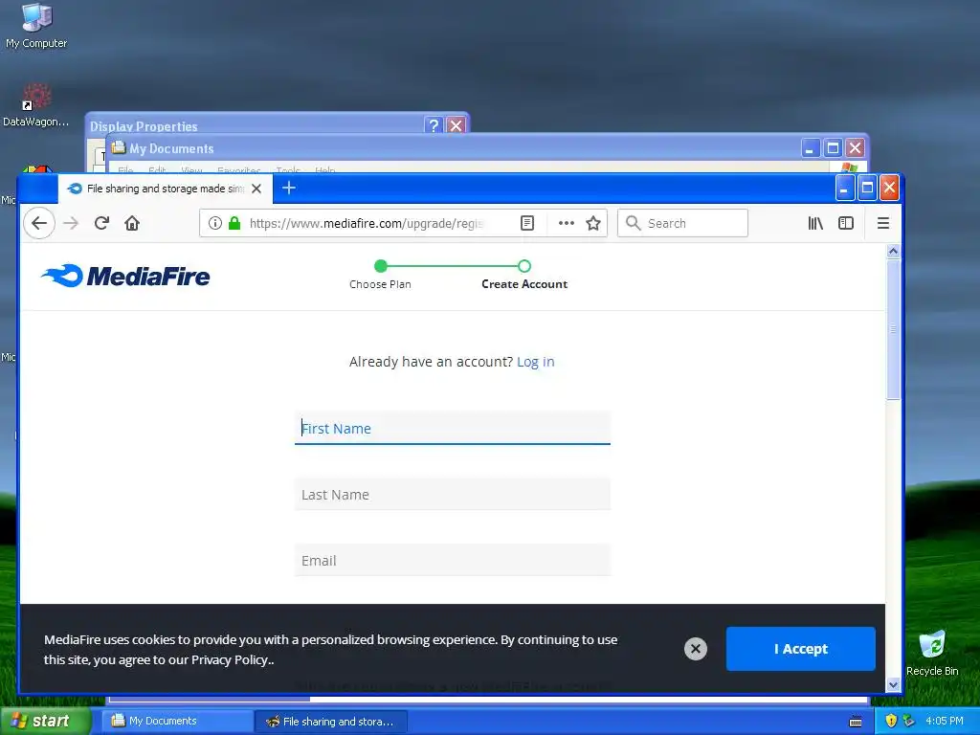Open Firefox library icon
980x735 pixels.
click(815, 223)
